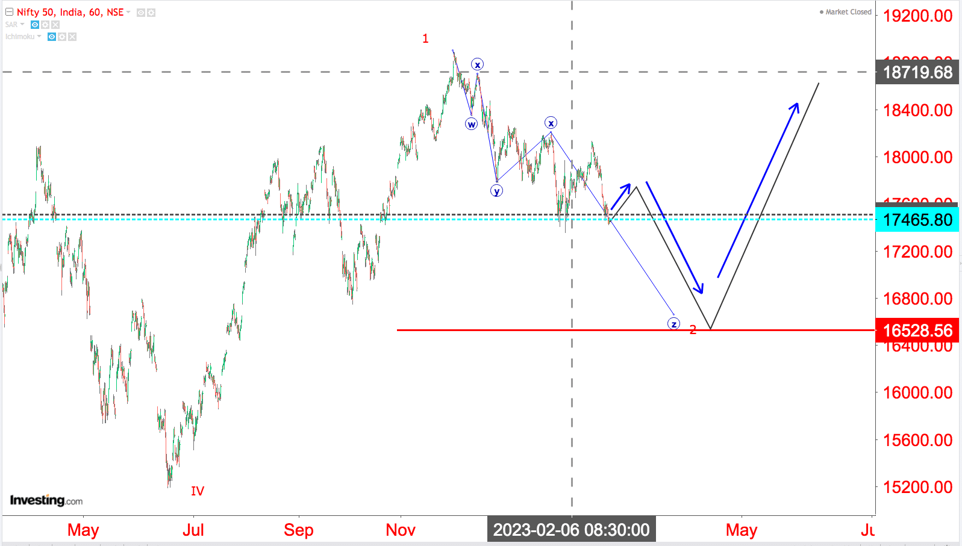962x546 pixels.
Task: Hide the SAR indicator using eye icon
Action: 35,25
